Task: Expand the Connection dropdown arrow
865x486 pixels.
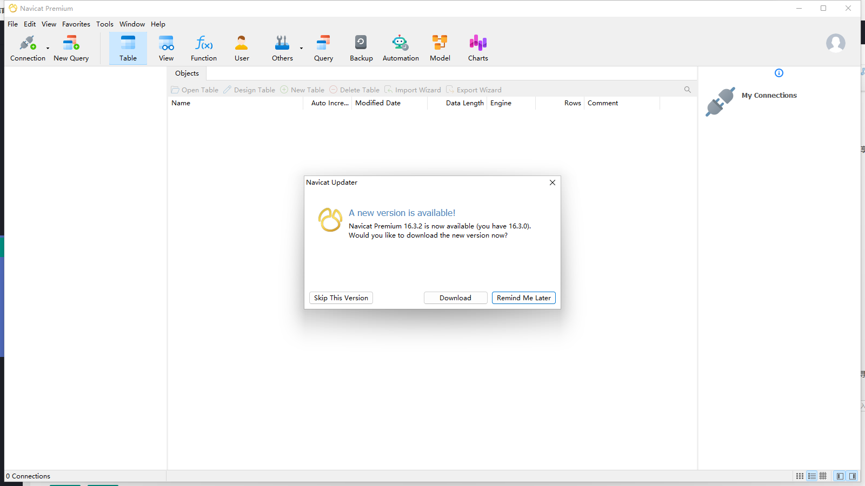Action: pos(48,48)
